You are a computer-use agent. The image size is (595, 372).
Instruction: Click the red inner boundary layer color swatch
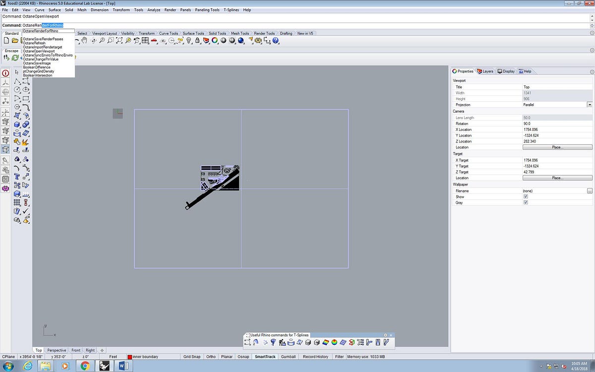(130, 357)
